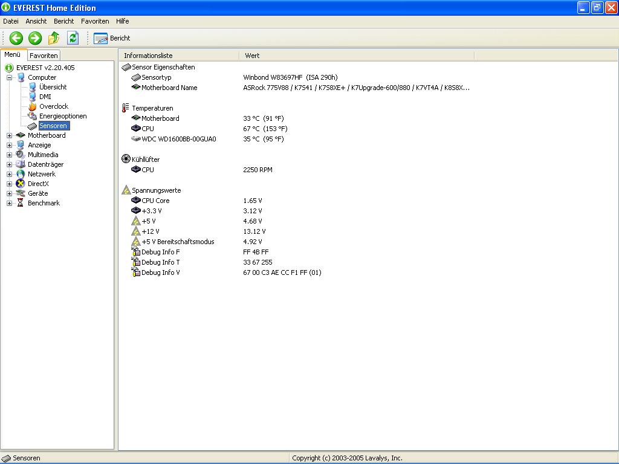Expand the Geräte tree node

click(x=10, y=193)
